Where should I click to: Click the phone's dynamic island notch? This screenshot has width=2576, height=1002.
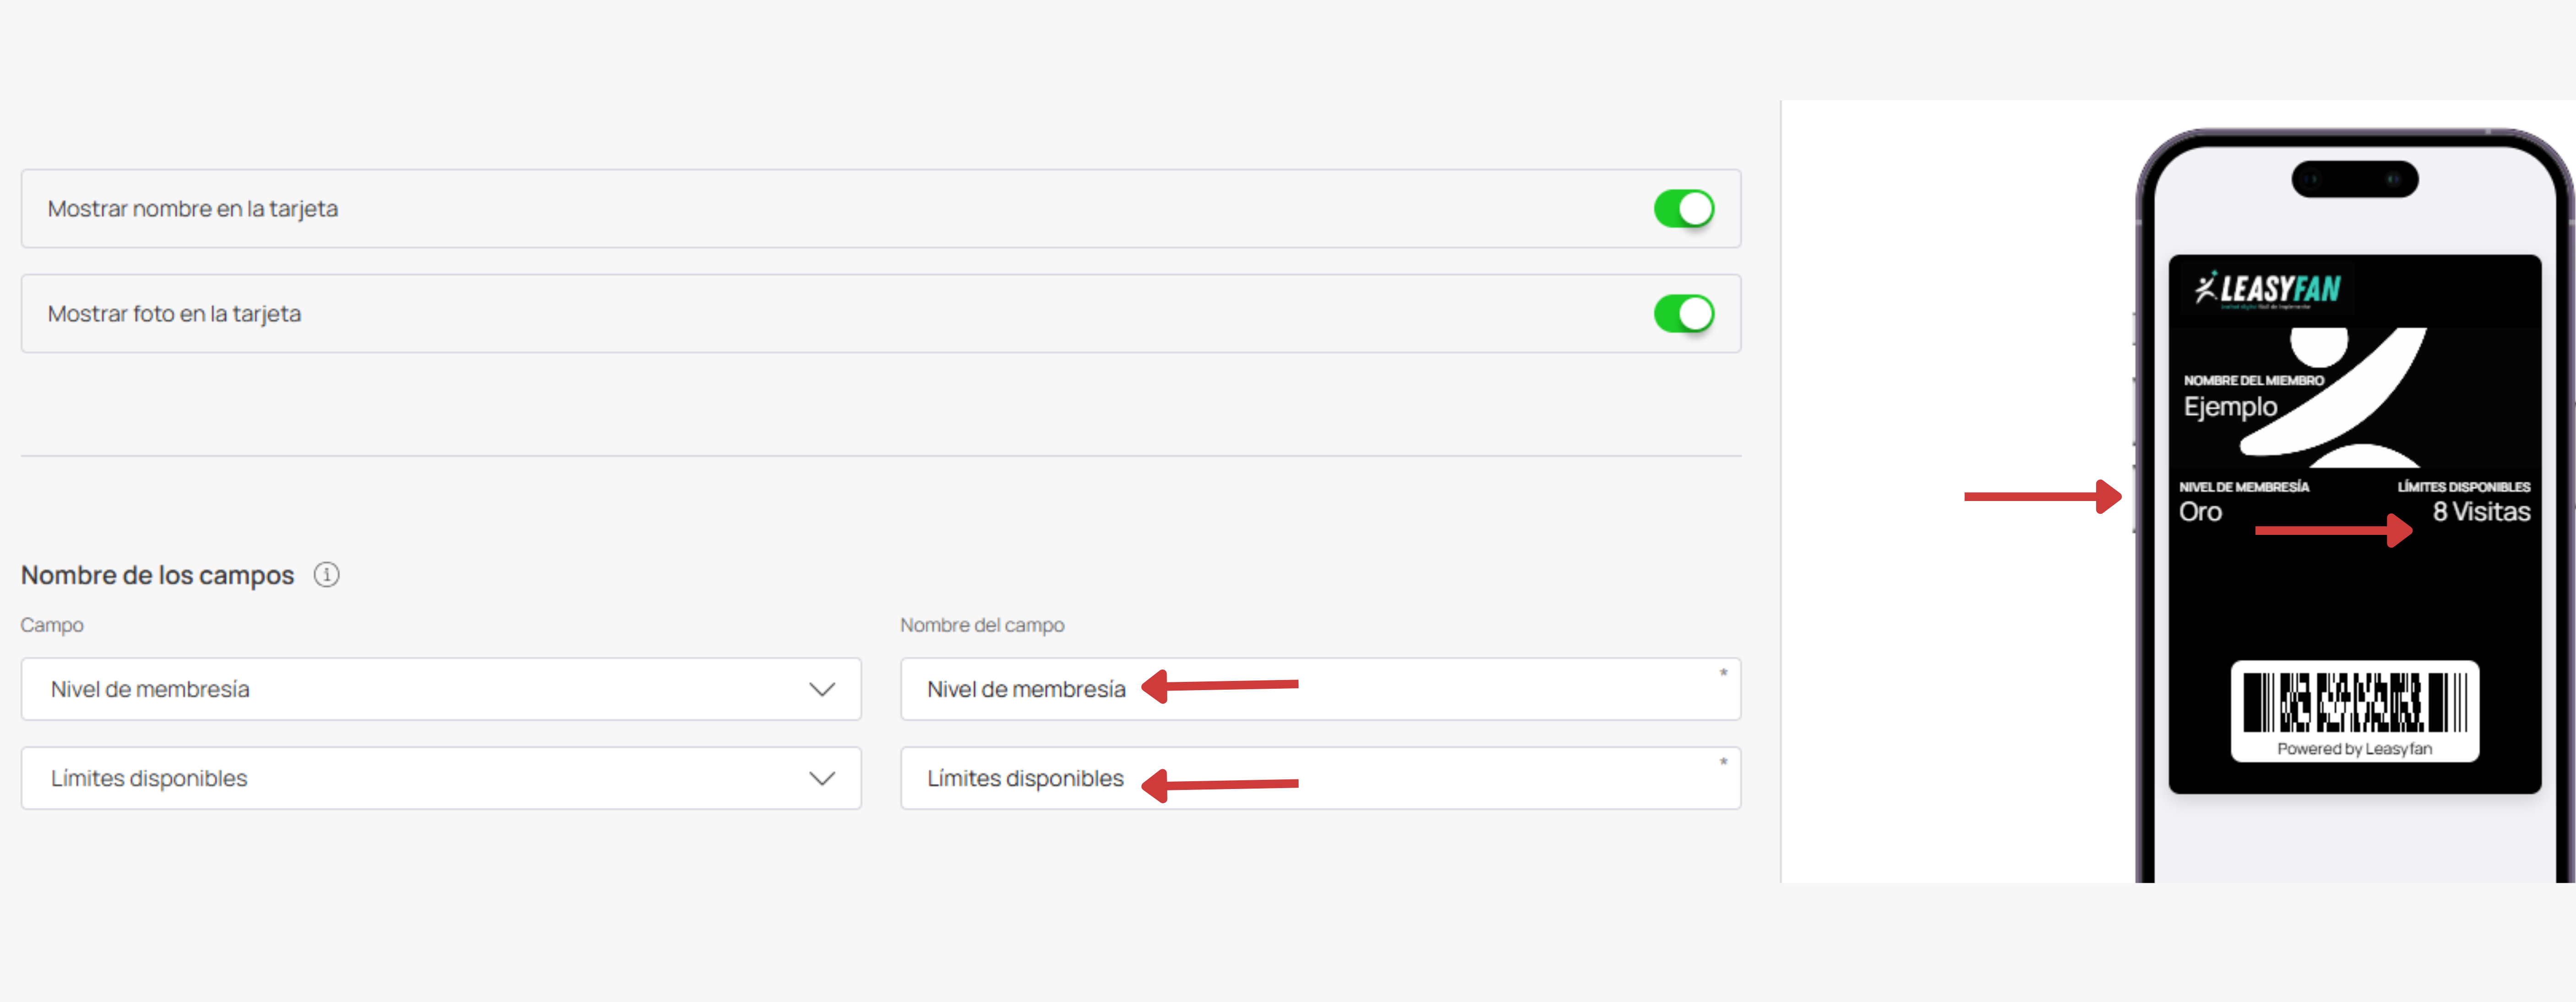pos(2354,180)
